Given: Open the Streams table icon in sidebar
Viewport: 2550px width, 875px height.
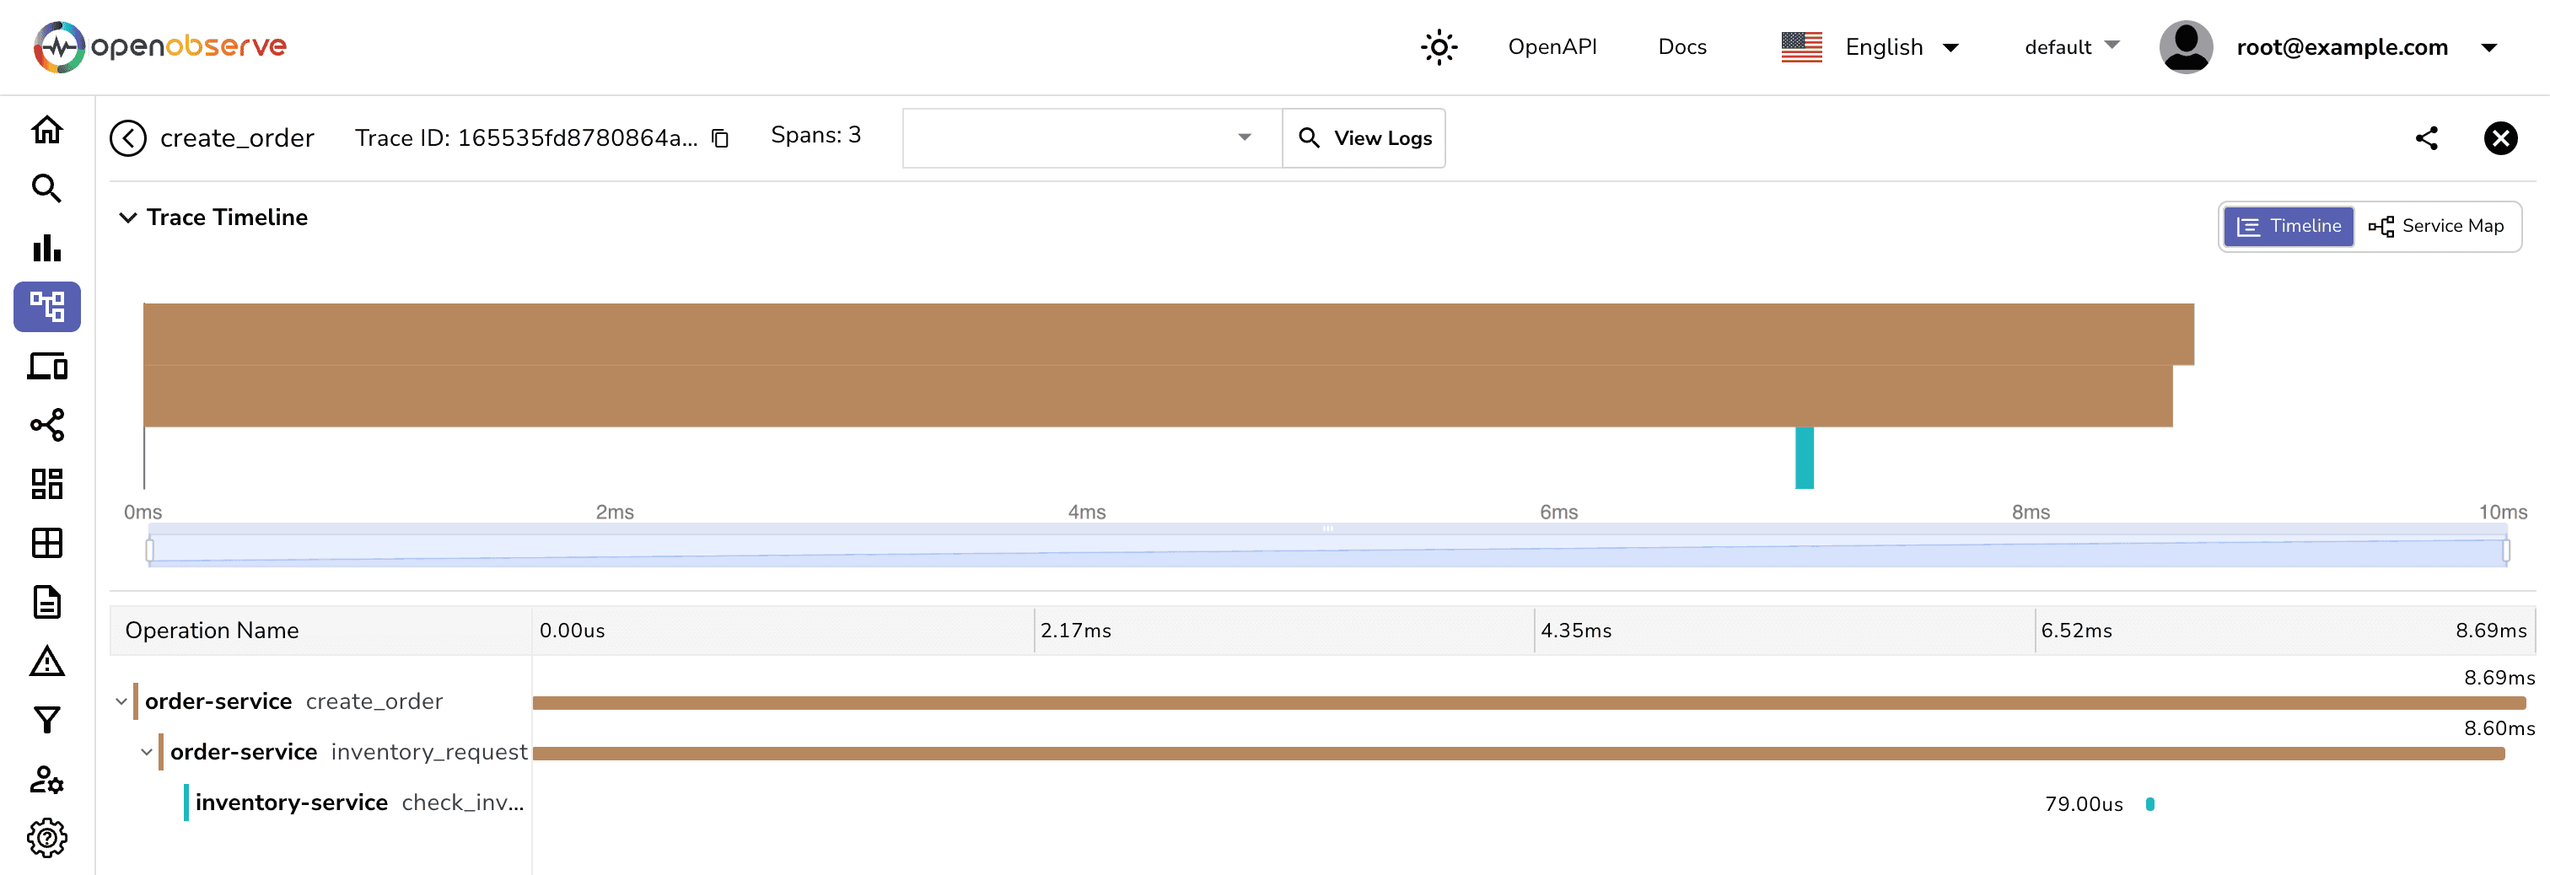Looking at the screenshot, I should pos(46,544).
